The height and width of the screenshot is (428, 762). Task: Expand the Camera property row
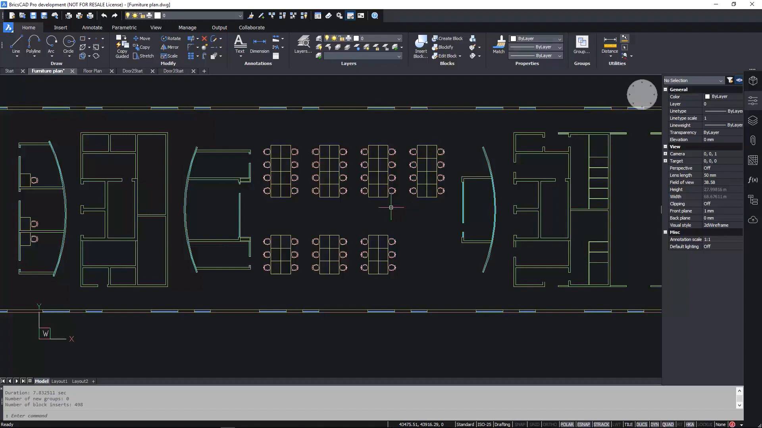(x=666, y=154)
